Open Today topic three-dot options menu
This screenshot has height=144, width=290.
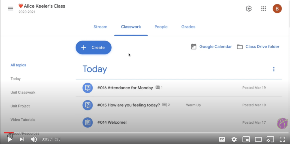pyautogui.click(x=274, y=69)
